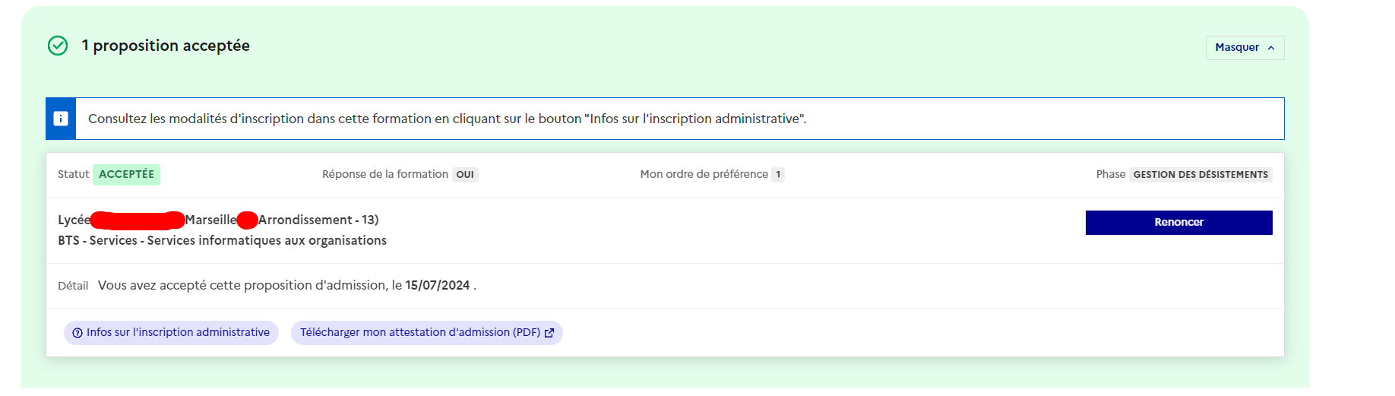Click the Statut label
The height and width of the screenshot is (396, 1395).
click(x=73, y=175)
